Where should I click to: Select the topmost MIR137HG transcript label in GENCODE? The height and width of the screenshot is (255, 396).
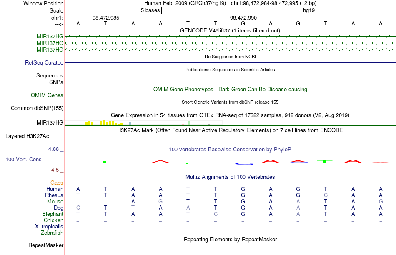[50, 37]
